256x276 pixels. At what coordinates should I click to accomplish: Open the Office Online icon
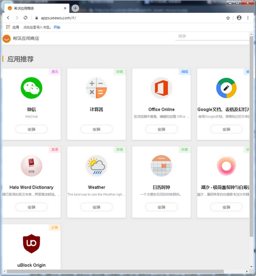[162, 88]
